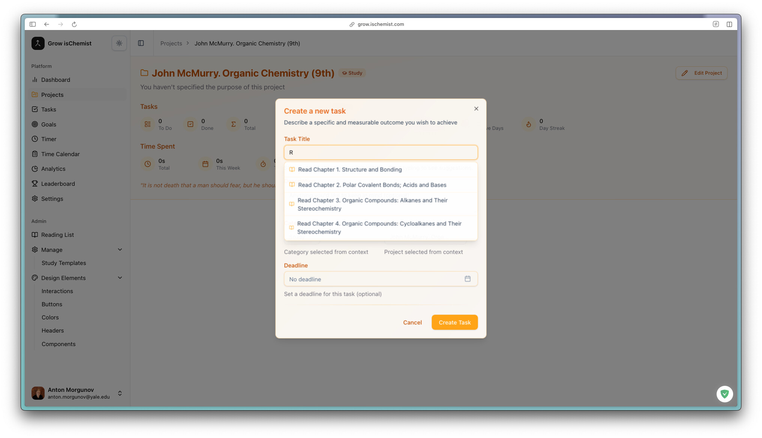Collapse sidebar using the panel toggle icon
The width and height of the screenshot is (762, 438).
pos(141,43)
